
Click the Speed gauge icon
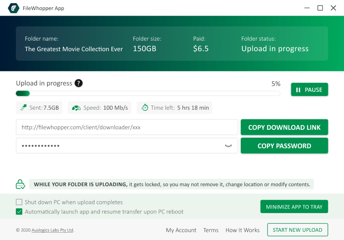[76, 108]
